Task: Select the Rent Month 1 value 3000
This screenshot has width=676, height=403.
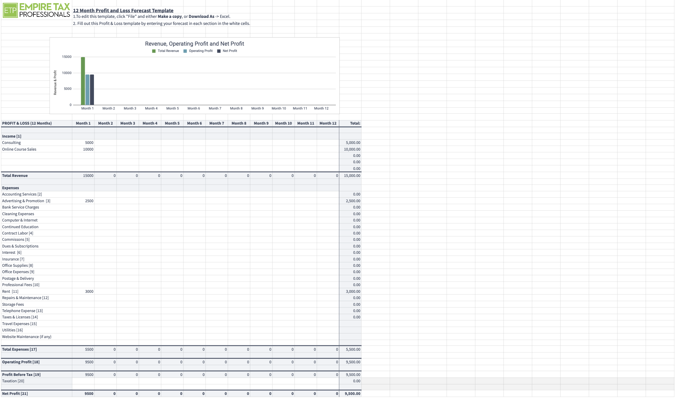Action: pyautogui.click(x=83, y=291)
